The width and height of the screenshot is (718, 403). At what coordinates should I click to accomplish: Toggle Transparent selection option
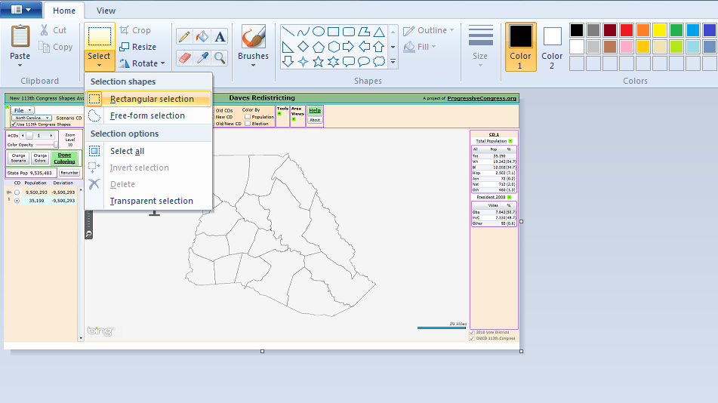[x=151, y=201]
